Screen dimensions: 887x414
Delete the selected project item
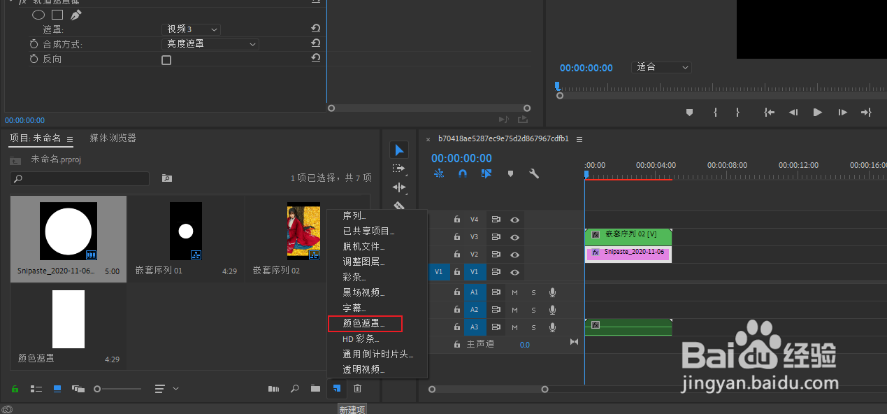click(x=357, y=388)
